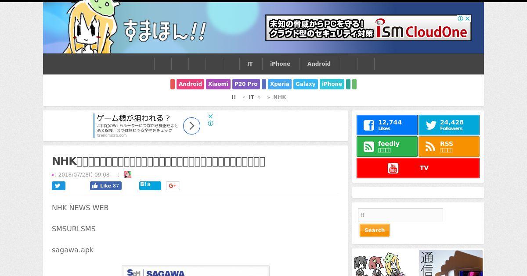The width and height of the screenshot is (527, 276).
Task: Open the ゲーム機が狙われる？ ad headline
Action: (134, 118)
